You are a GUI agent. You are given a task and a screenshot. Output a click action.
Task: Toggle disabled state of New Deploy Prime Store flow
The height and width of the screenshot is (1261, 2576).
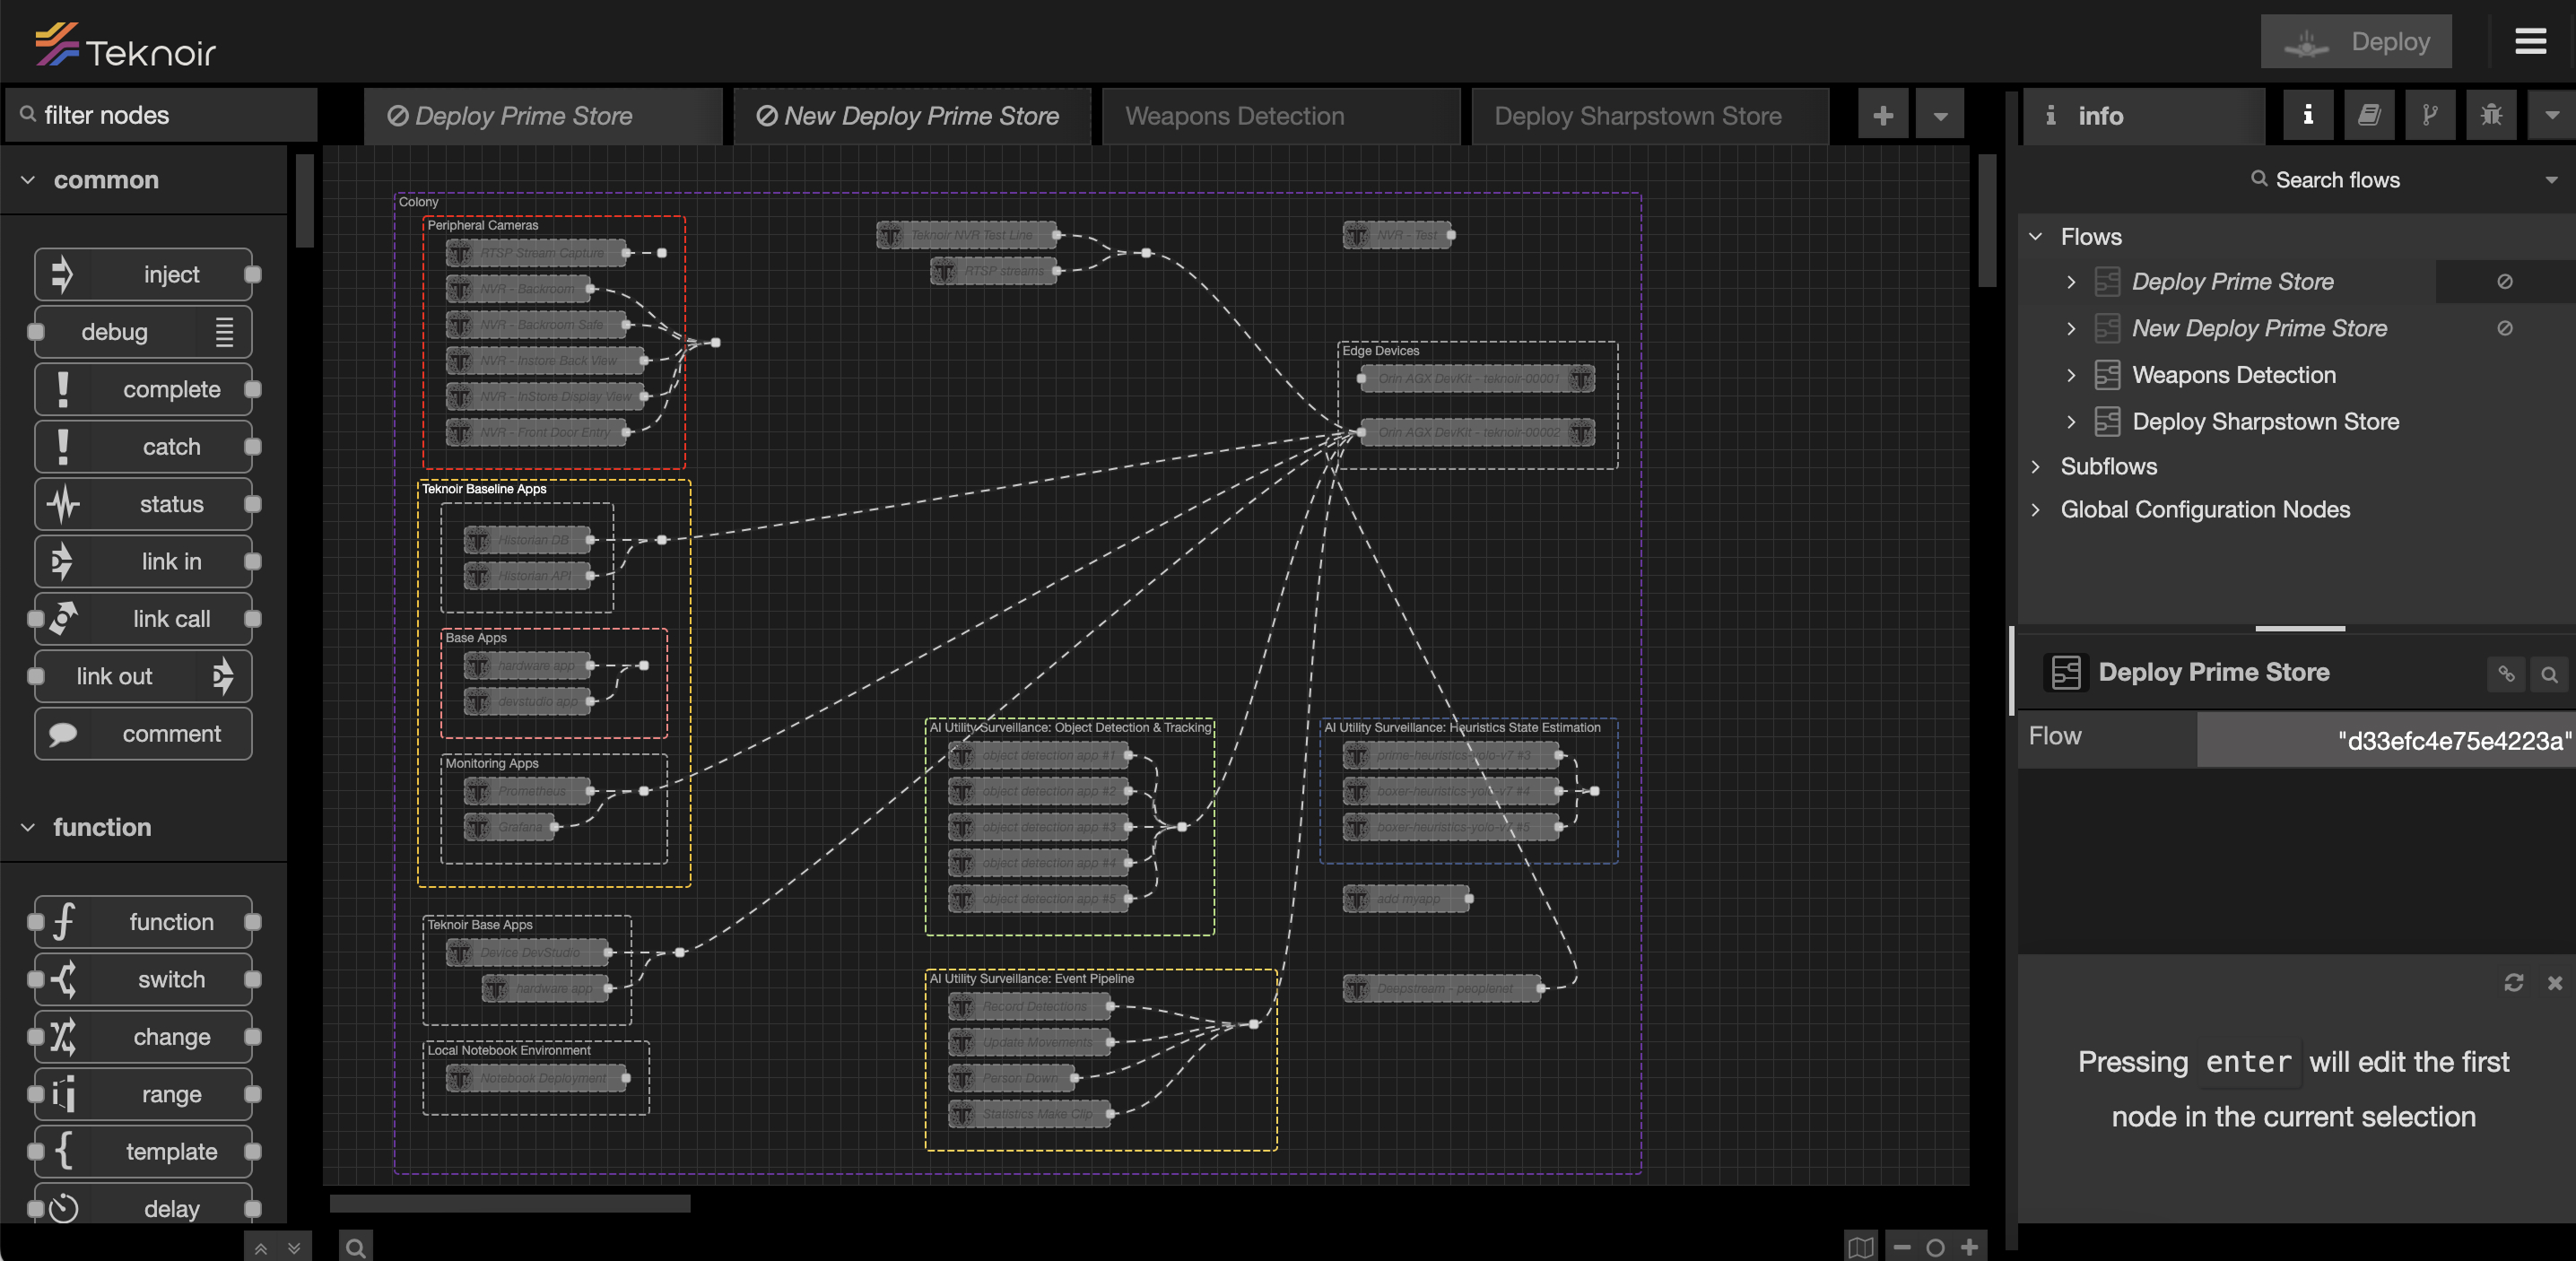2504,328
